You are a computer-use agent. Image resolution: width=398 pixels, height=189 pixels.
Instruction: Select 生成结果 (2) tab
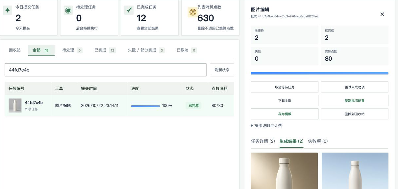[291, 141]
